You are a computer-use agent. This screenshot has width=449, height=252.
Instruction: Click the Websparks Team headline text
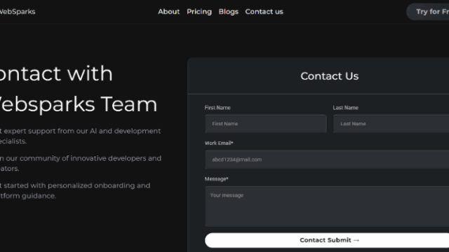[78, 104]
